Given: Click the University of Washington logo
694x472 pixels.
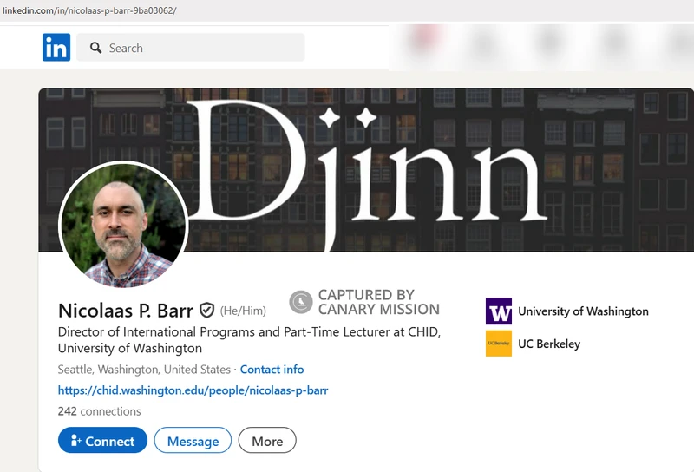Looking at the screenshot, I should (x=499, y=311).
